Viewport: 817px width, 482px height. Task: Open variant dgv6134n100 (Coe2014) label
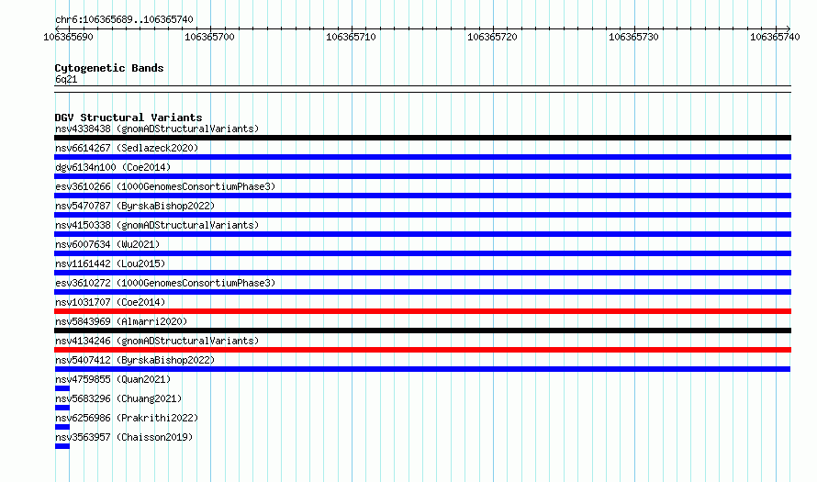click(x=113, y=167)
